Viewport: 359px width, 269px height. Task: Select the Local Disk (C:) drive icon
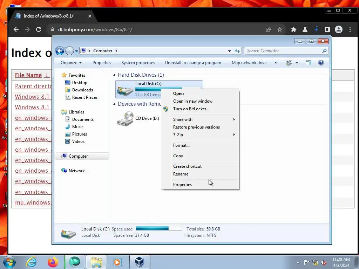pyautogui.click(x=124, y=91)
